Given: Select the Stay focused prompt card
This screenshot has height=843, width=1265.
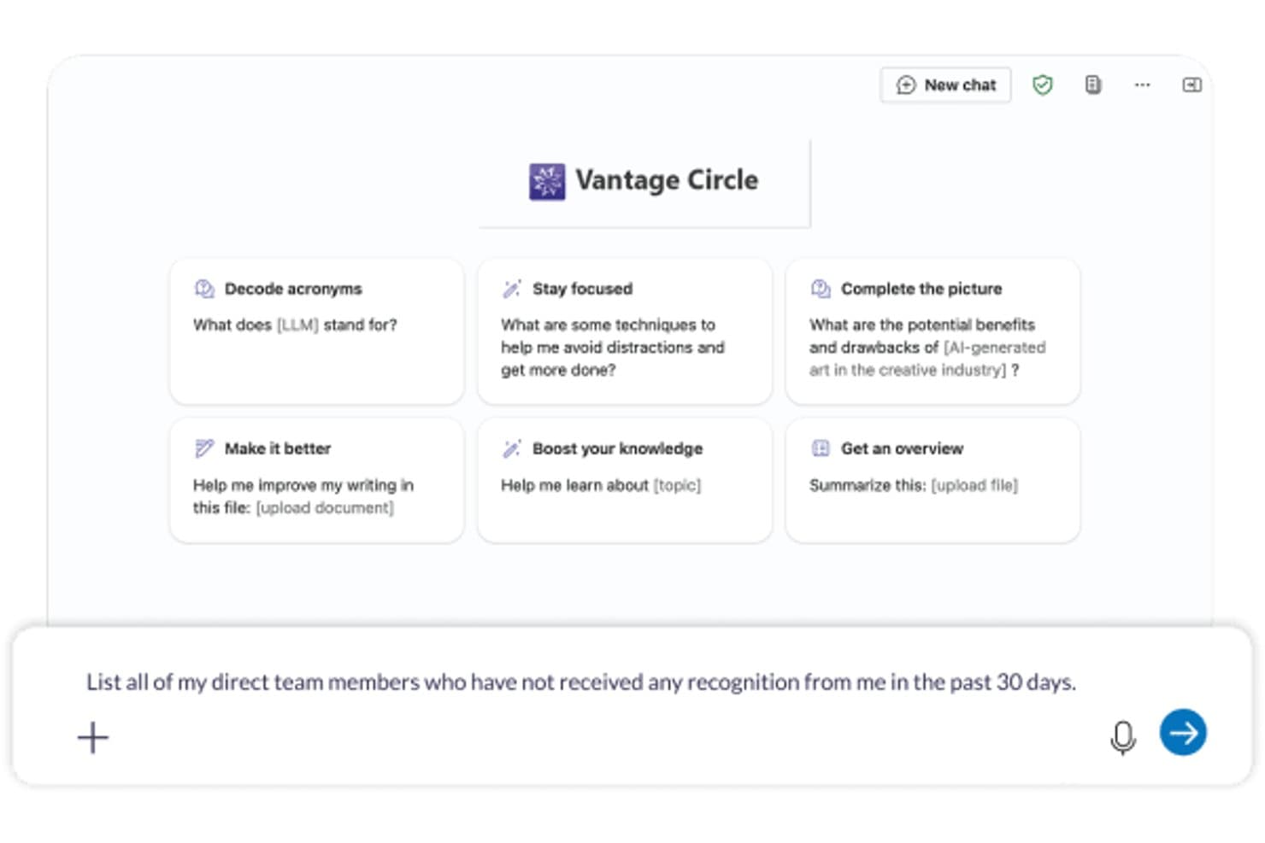Looking at the screenshot, I should pyautogui.click(x=625, y=331).
